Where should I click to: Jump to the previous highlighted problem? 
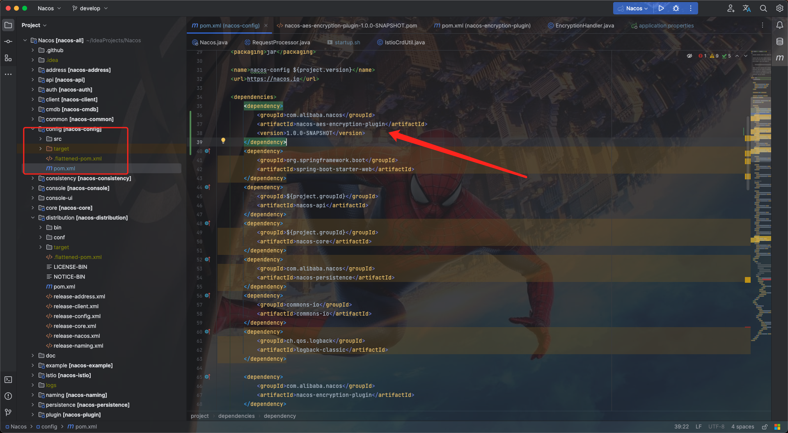pyautogui.click(x=737, y=56)
